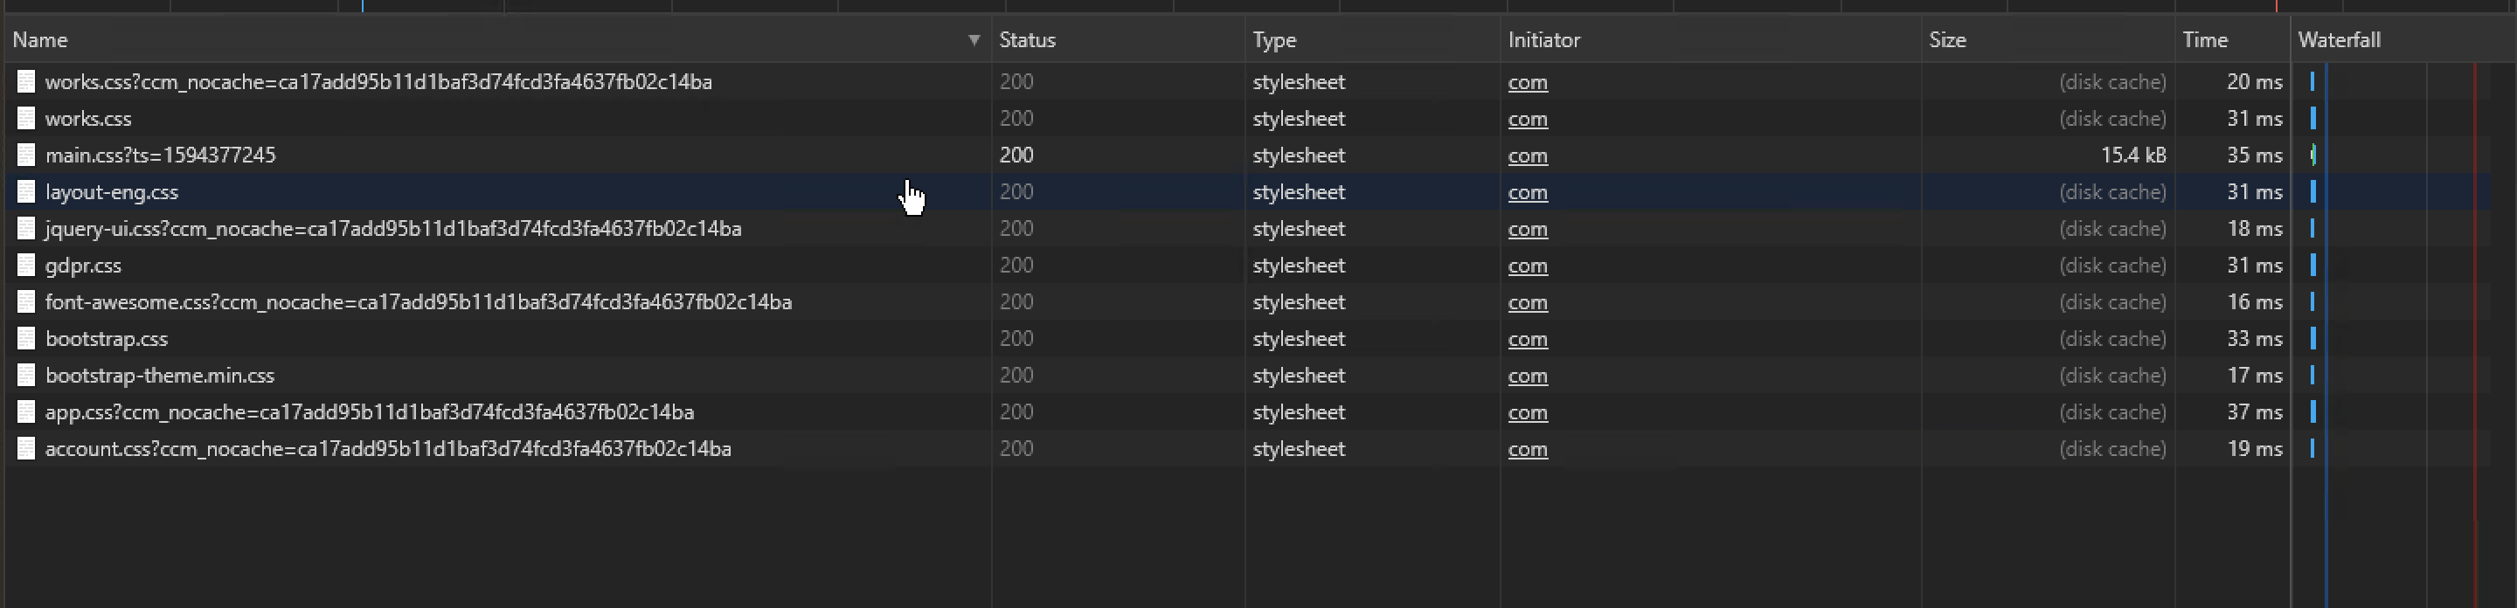Image resolution: width=2517 pixels, height=608 pixels.
Task: Open initiator com link for jquery-ui.css
Action: click(x=1527, y=228)
